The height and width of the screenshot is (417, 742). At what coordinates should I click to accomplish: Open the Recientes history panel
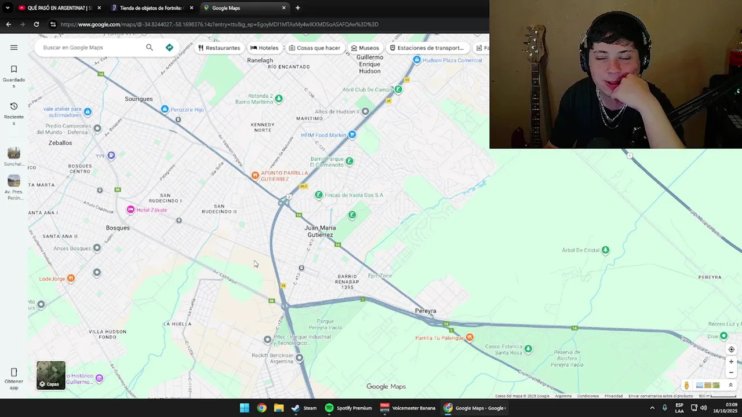point(14,114)
